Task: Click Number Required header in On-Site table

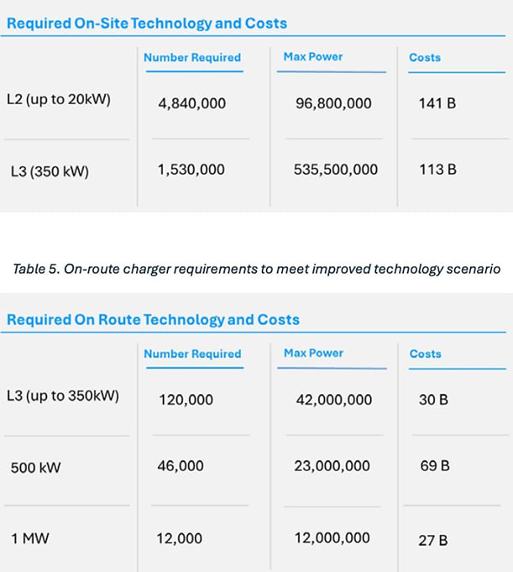Action: (x=192, y=58)
